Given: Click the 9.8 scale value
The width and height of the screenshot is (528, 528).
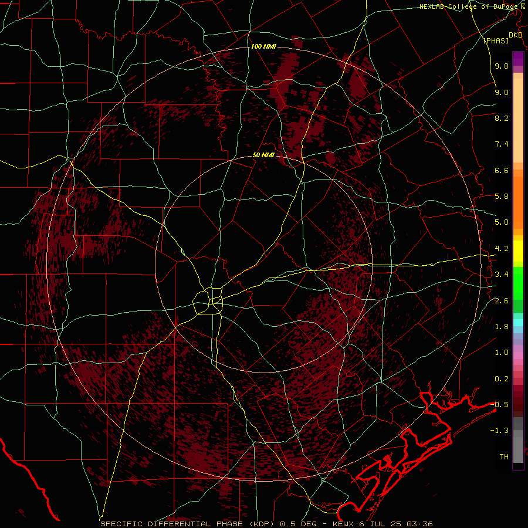Looking at the screenshot, I should 502,66.
